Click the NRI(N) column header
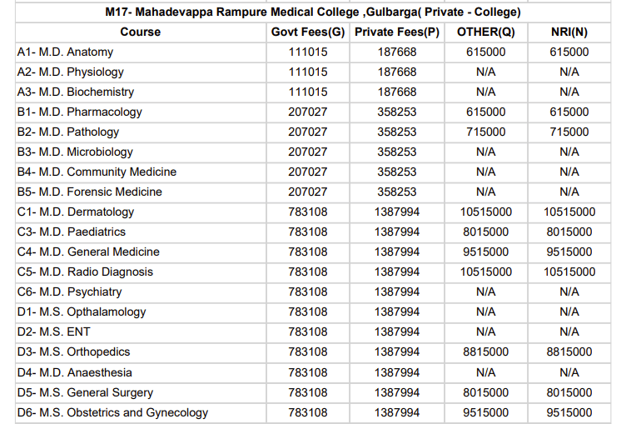Viewport: 631px width, 424px height. pyautogui.click(x=569, y=32)
